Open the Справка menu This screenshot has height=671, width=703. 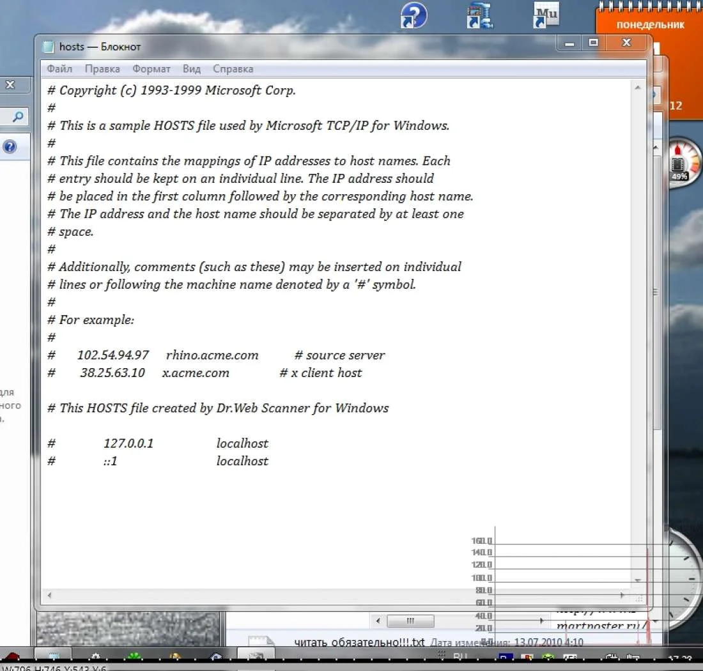pyautogui.click(x=233, y=69)
